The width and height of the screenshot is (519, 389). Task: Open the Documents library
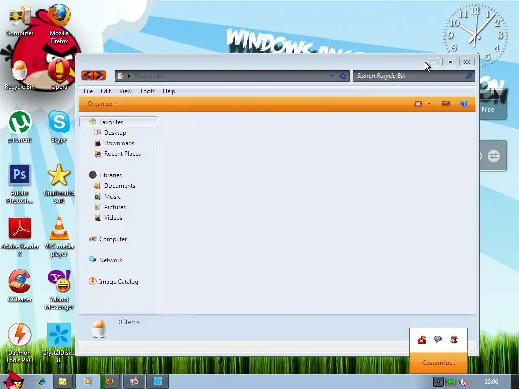[x=120, y=186]
